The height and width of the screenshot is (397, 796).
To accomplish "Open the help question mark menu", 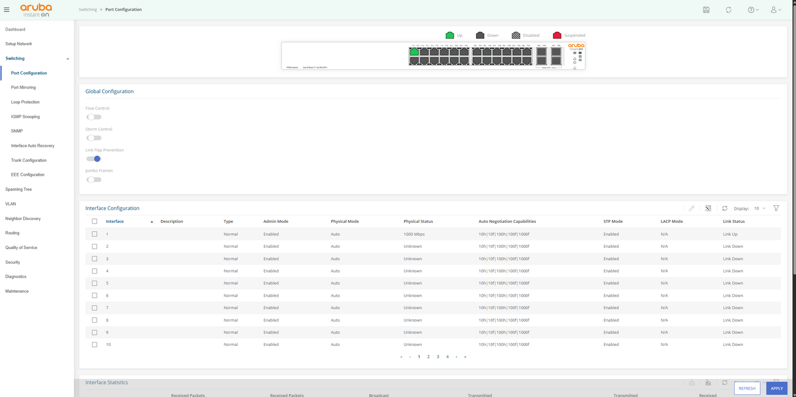I will [753, 10].
